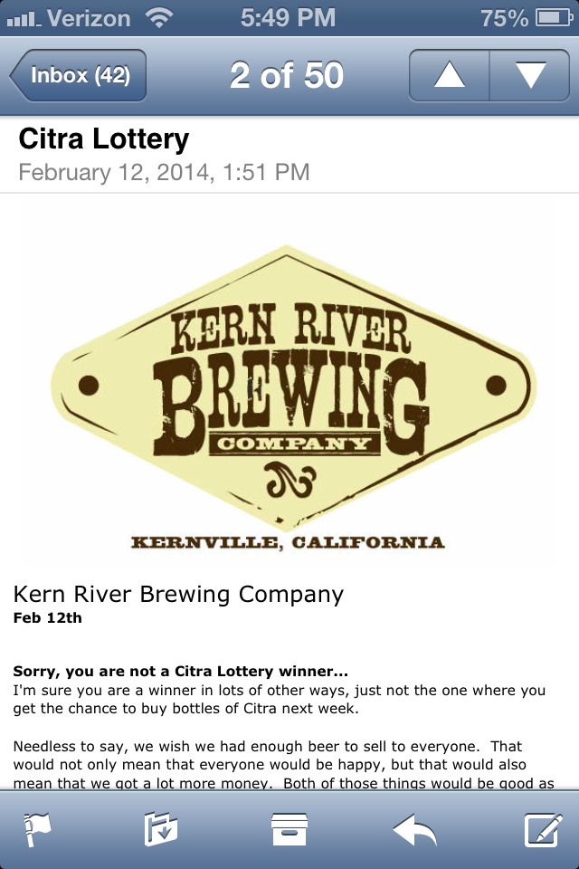The width and height of the screenshot is (579, 869).
Task: Compose a new message
Action: (x=542, y=829)
